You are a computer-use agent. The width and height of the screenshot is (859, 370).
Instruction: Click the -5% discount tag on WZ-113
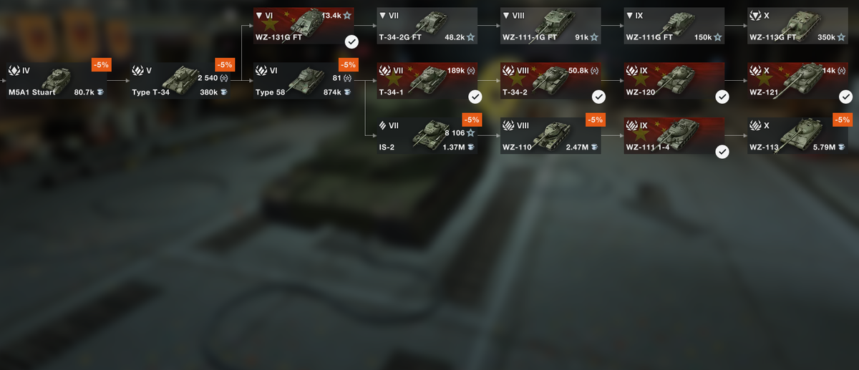842,120
